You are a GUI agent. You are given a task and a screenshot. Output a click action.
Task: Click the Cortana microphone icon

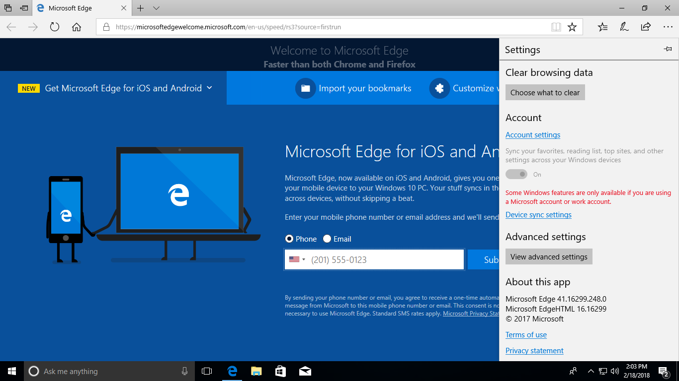point(184,371)
